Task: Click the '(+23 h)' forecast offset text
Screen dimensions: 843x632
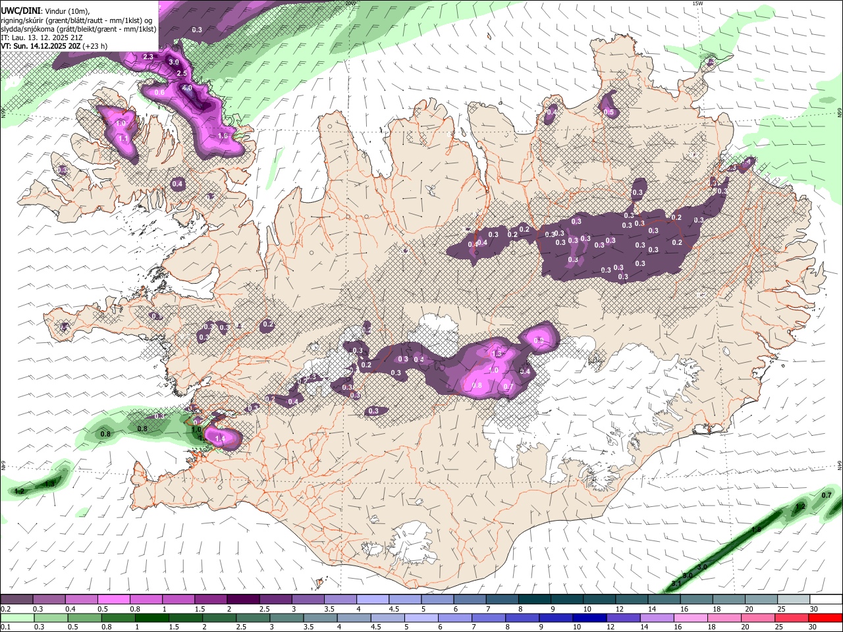Action: (x=95, y=46)
